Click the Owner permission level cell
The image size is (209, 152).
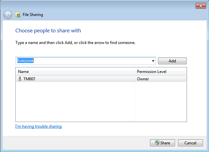(x=143, y=79)
